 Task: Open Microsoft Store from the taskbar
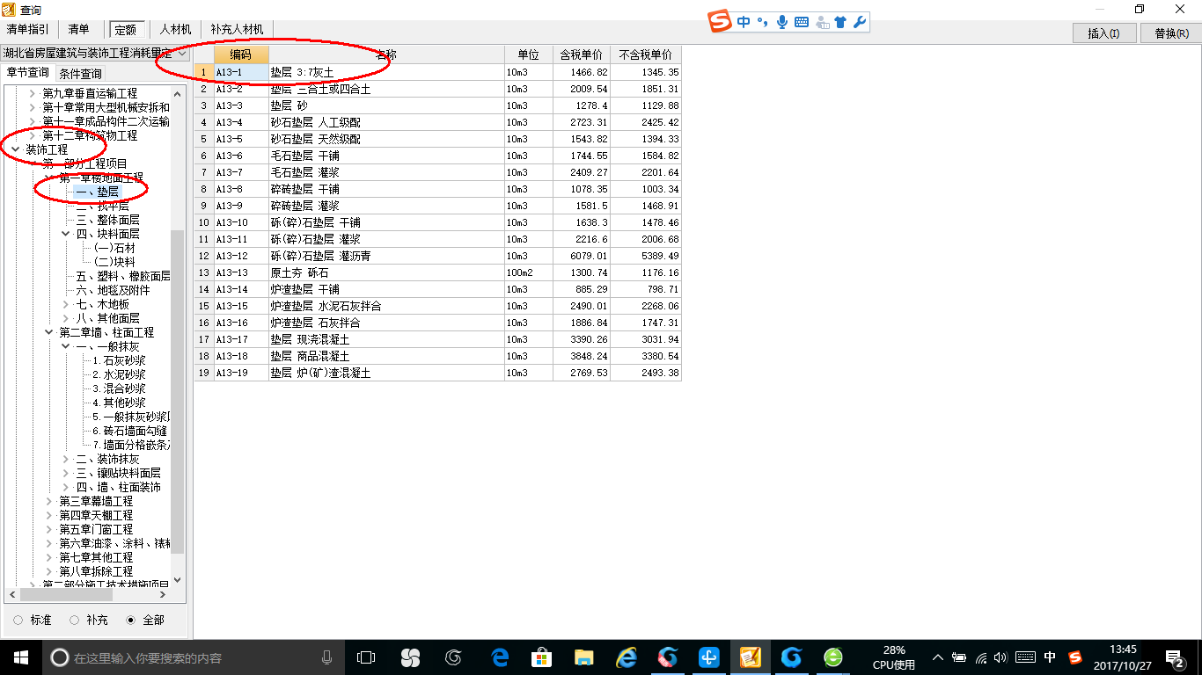(x=542, y=657)
